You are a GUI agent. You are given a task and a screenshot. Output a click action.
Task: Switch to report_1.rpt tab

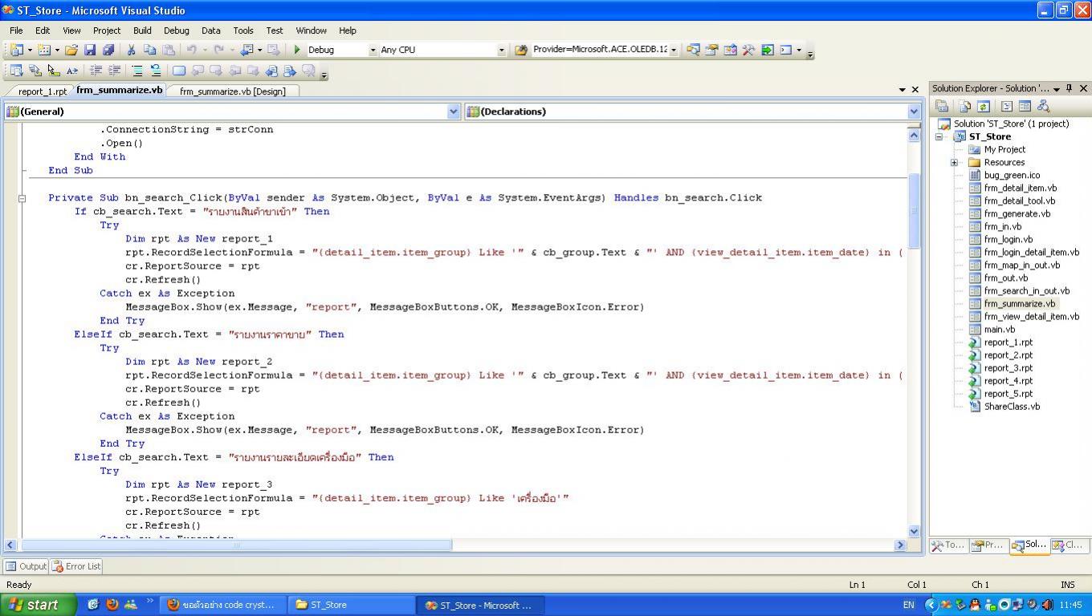(42, 91)
